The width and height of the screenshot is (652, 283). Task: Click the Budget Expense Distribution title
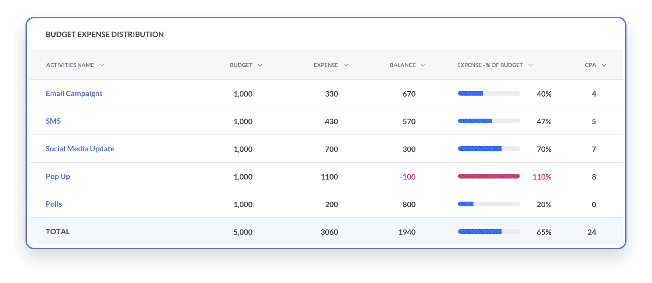point(105,35)
